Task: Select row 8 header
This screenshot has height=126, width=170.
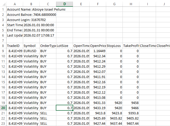Action: point(3,46)
